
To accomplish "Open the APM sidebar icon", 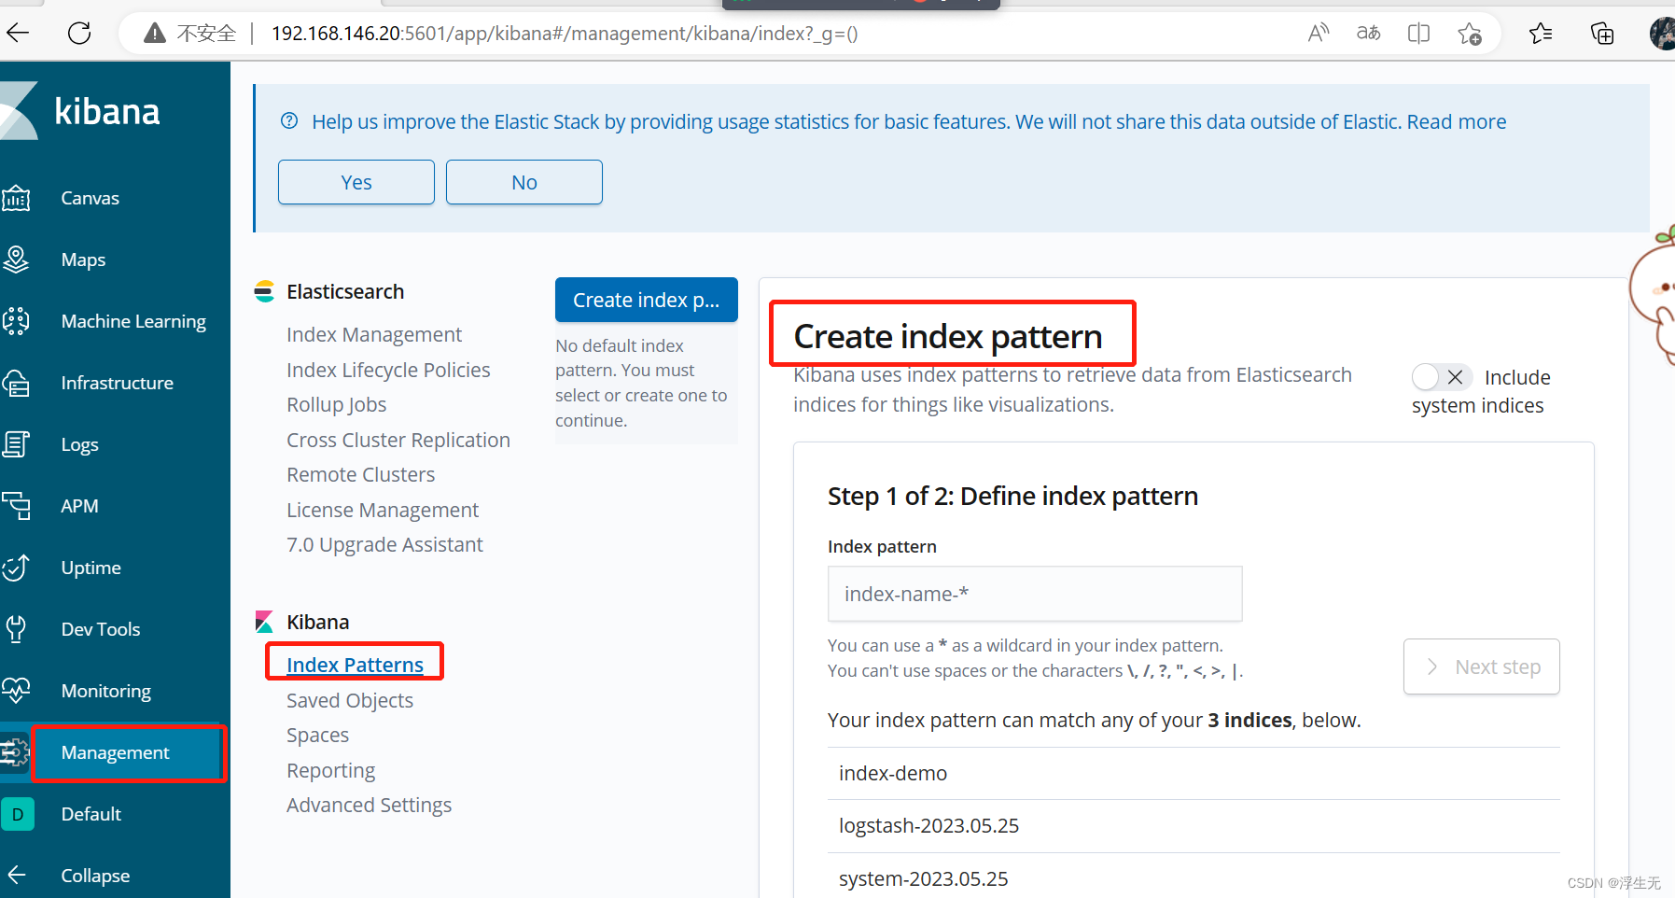I will click(16, 506).
